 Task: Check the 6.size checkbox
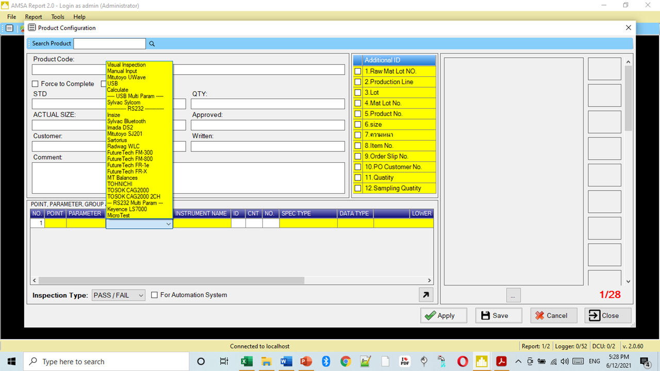coord(358,124)
